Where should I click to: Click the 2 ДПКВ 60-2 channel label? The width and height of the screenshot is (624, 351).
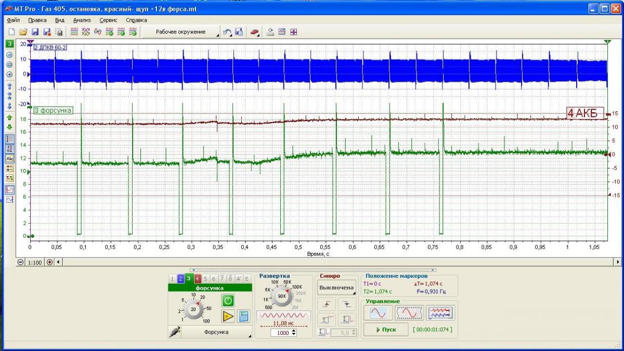pos(50,47)
